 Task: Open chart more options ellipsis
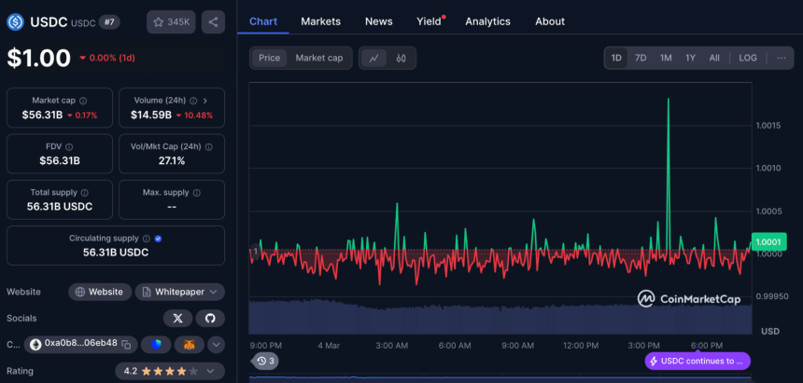pos(782,58)
